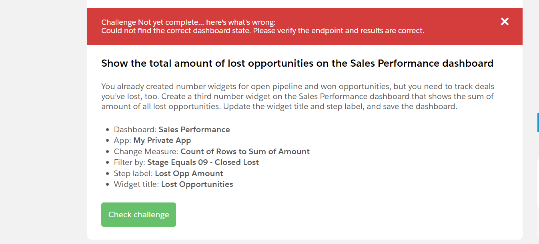Click the 'Change Measure:' bullet label

click(146, 151)
